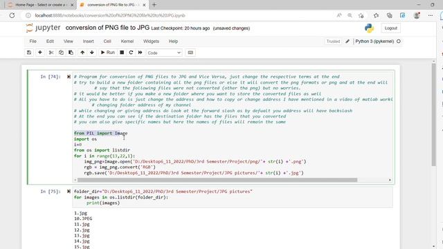This screenshot has width=443, height=249.
Task: Open browser Settings and more menu
Action: [x=431, y=15]
